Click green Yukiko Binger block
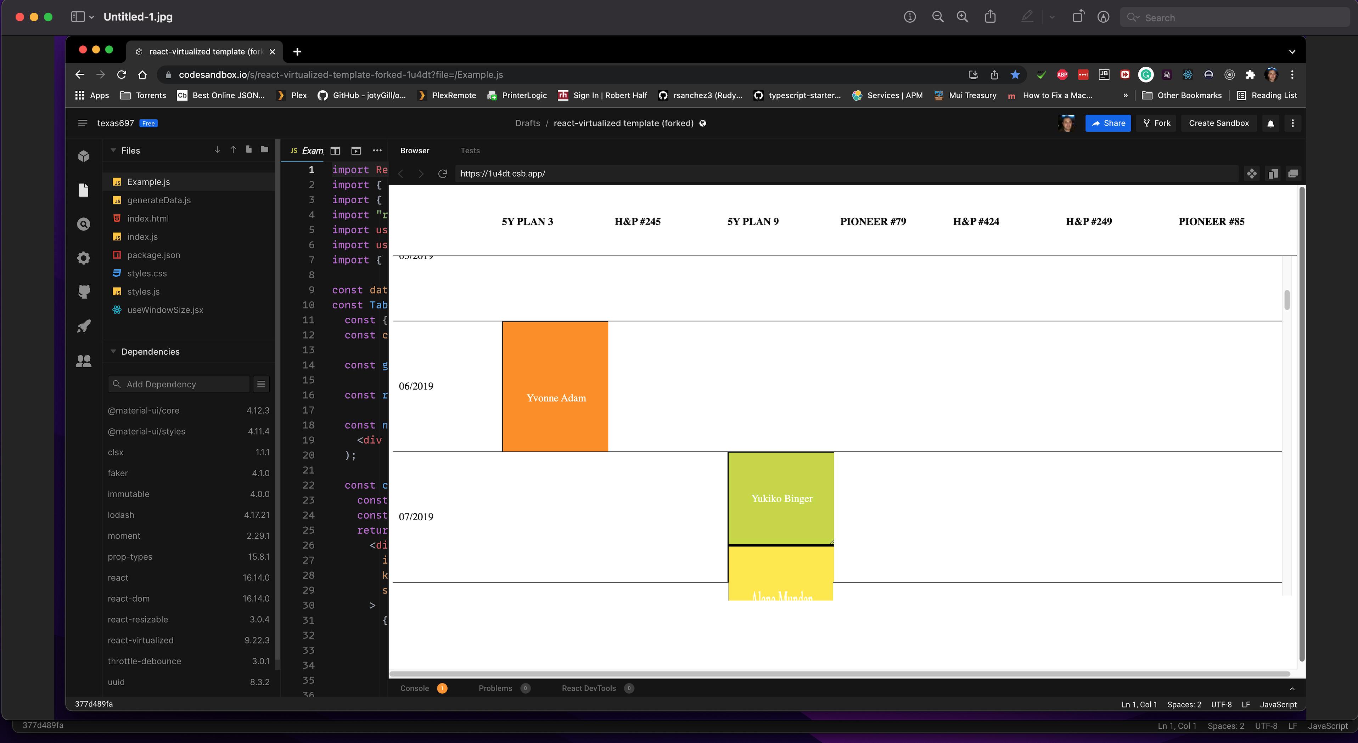The width and height of the screenshot is (1358, 743). pos(781,498)
